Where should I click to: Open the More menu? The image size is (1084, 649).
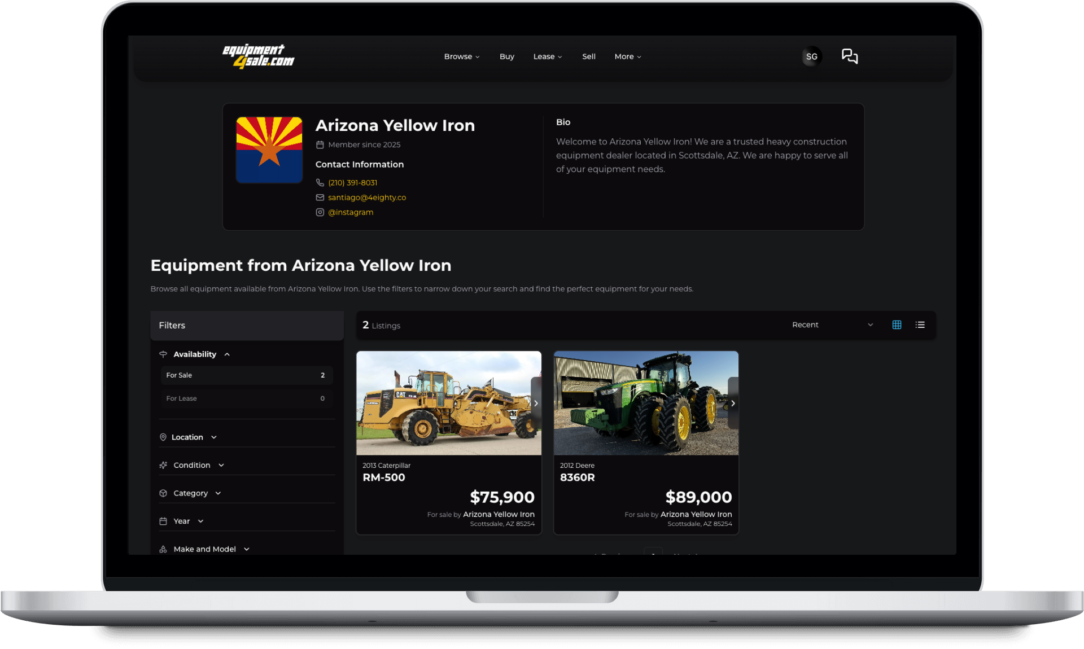627,56
